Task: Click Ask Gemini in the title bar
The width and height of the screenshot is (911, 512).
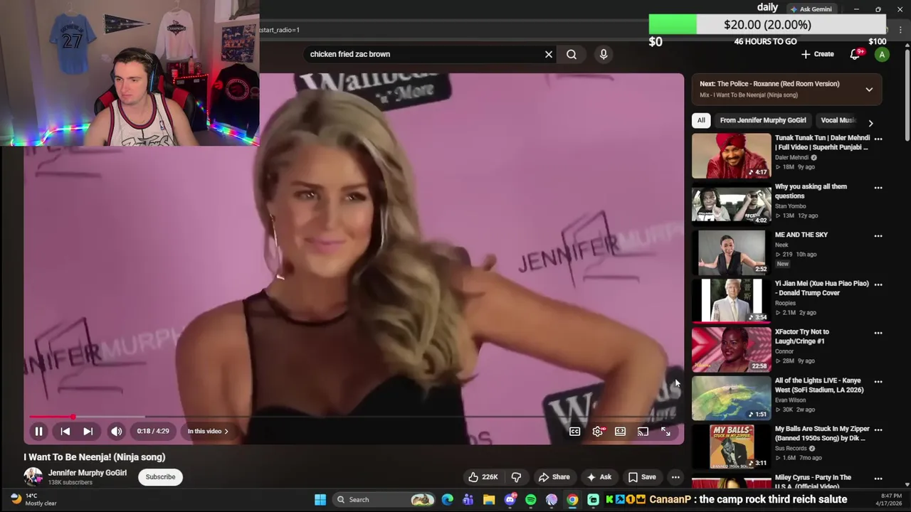Action: (811, 9)
